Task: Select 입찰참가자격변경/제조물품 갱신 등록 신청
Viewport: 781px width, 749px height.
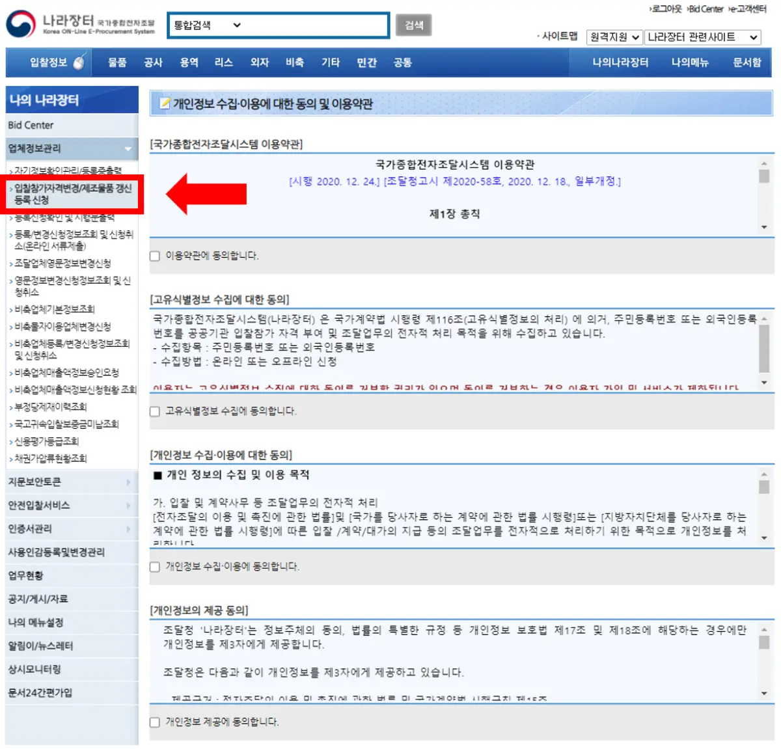Action: coord(72,194)
